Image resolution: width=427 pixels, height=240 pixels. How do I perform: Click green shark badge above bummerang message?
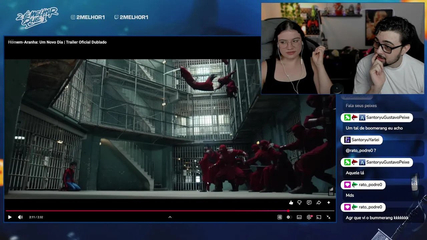[x=355, y=207]
